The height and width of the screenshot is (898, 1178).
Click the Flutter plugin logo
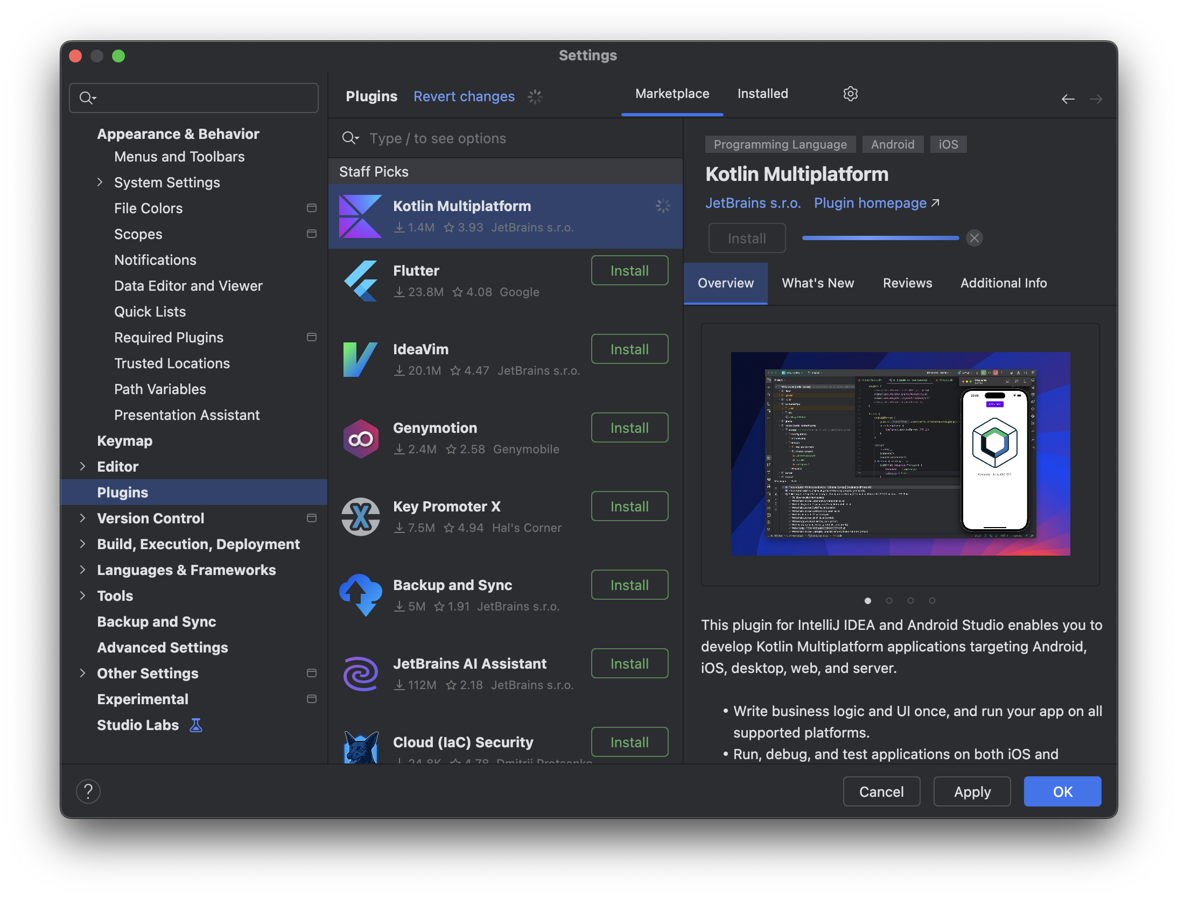361,281
